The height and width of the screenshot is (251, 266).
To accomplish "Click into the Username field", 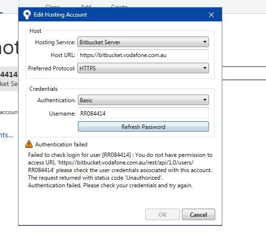I will [143, 113].
